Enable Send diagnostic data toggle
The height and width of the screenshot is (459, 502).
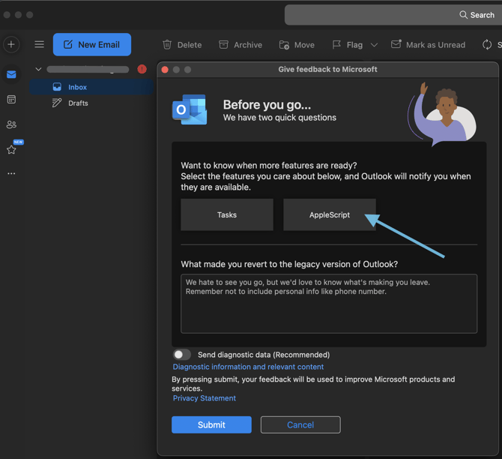point(182,355)
